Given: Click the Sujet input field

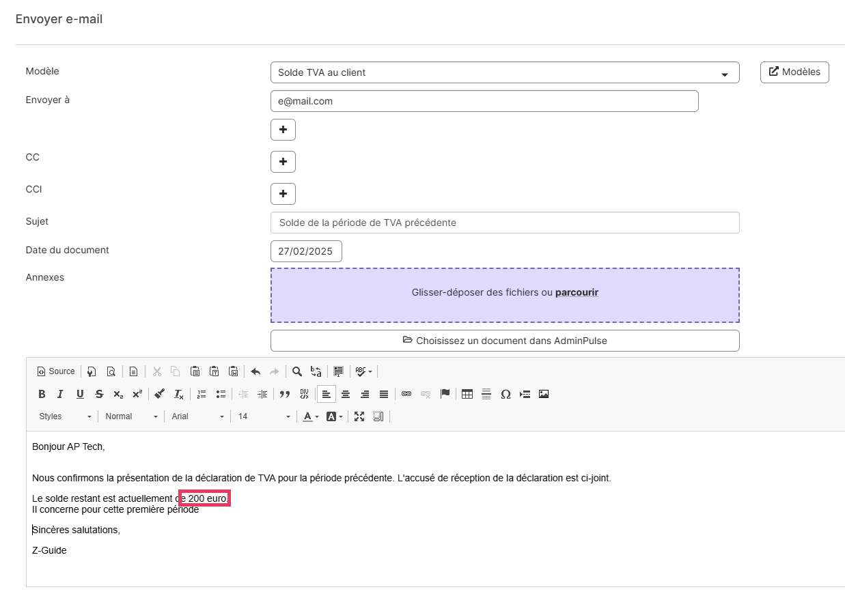Looking at the screenshot, I should tap(504, 223).
